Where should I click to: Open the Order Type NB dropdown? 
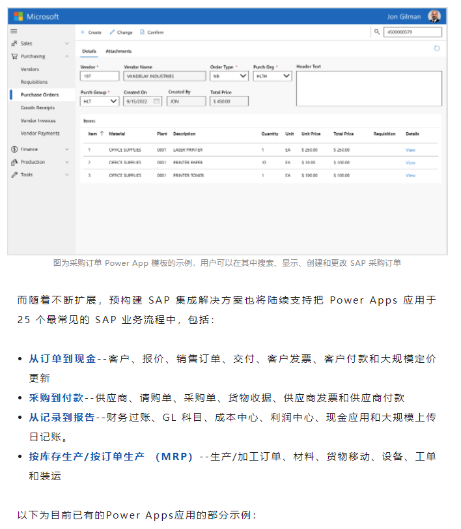click(x=229, y=76)
